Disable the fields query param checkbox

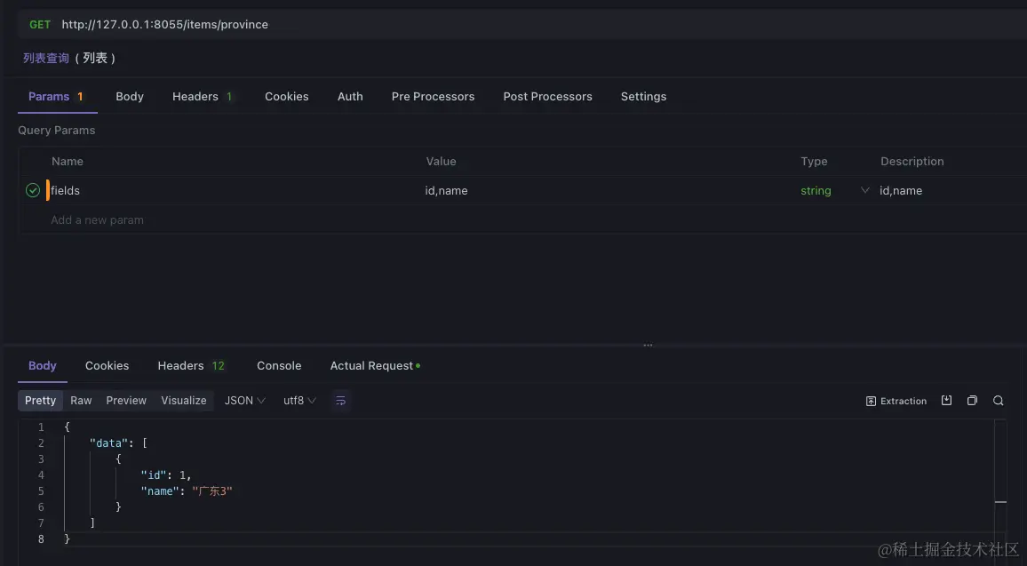[x=33, y=190]
